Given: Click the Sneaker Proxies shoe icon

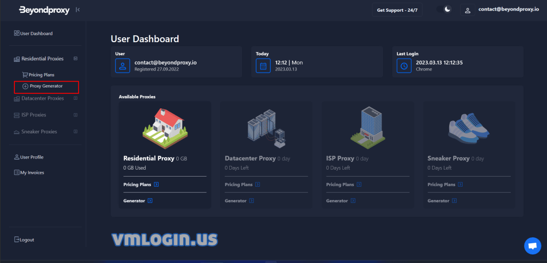Looking at the screenshot, I should 17,132.
